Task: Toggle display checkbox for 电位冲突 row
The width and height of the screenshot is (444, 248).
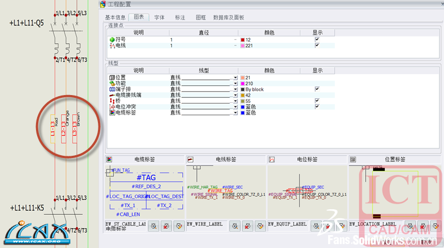Action: [x=317, y=106]
